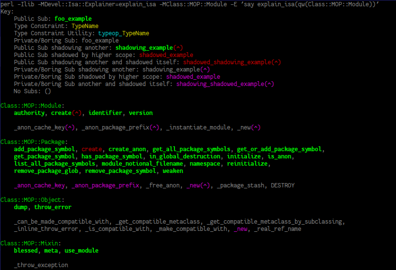
Task: Click magenta '_anon_package_prefix' under Package
Action: click(105, 185)
